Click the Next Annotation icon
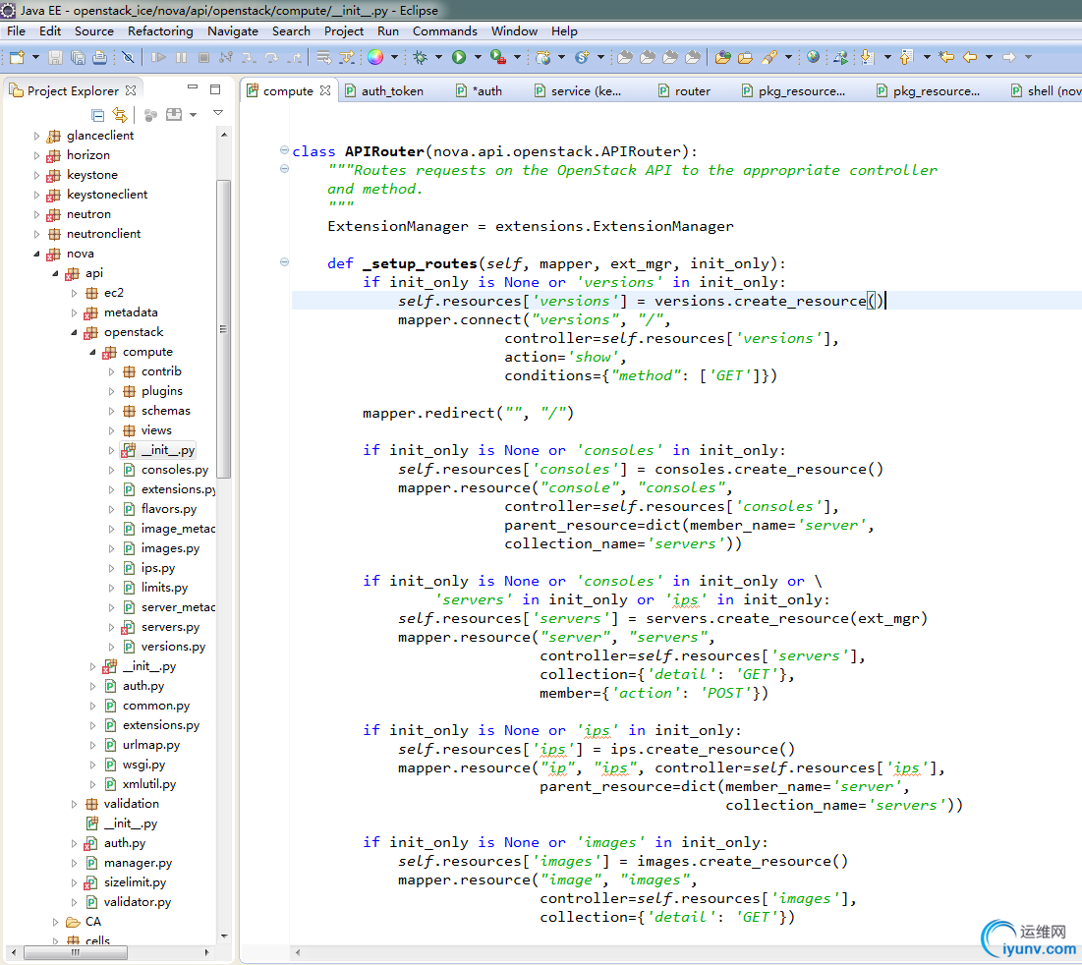The image size is (1082, 965). pyautogui.click(x=868, y=57)
